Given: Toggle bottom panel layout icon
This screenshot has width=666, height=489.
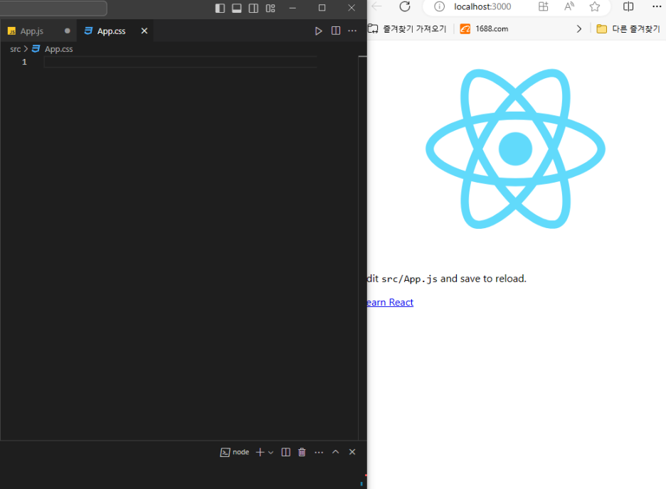Looking at the screenshot, I should [236, 8].
